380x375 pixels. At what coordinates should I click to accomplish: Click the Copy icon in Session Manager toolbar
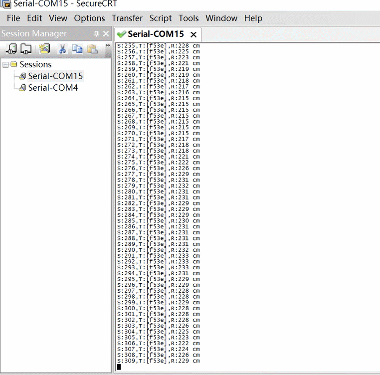tap(77, 49)
